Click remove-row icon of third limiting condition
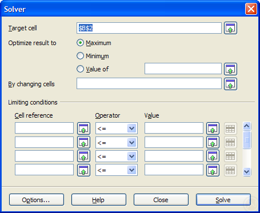260x213 pixels. pos(230,156)
